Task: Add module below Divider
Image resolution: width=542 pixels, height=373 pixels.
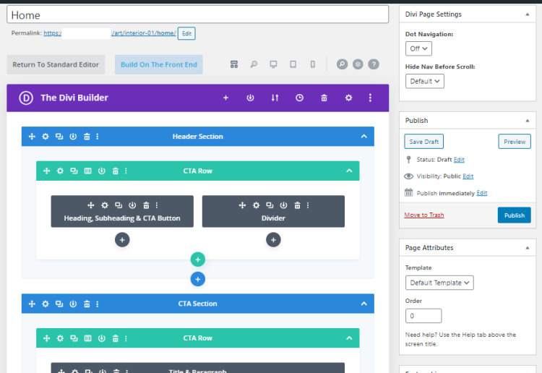Action: click(273, 240)
